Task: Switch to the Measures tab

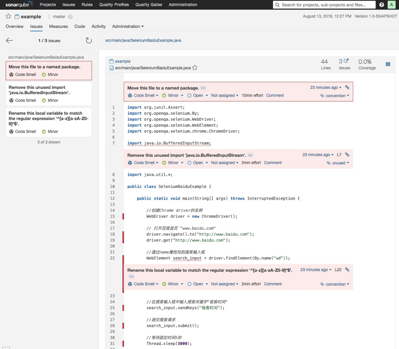Action: point(58,27)
